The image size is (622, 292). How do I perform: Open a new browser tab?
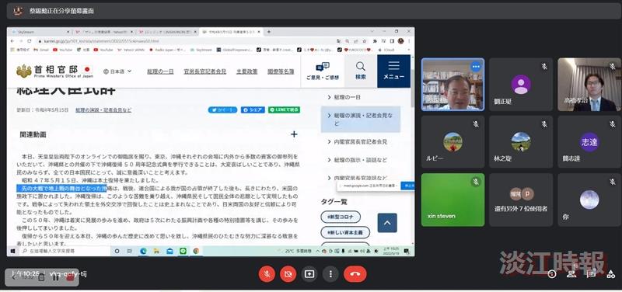tap(268, 31)
